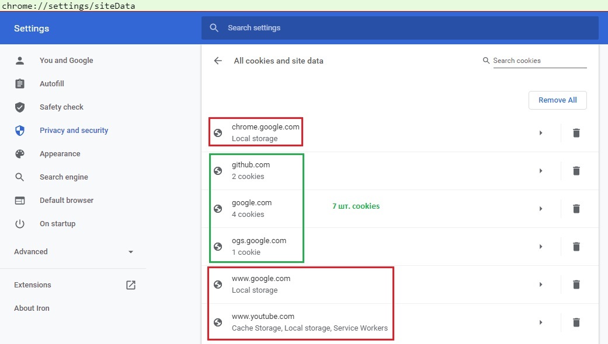608x344 pixels.
Task: Open Appearance settings with palette icon
Action: pos(60,153)
